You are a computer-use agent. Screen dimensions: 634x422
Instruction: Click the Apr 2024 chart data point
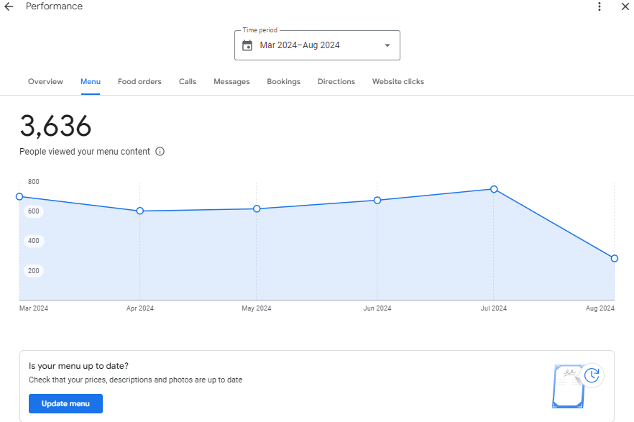(139, 211)
